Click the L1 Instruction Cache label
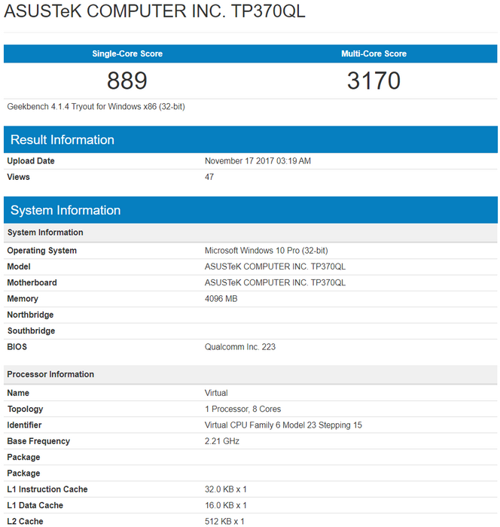Viewport: 500px width, 527px height. [x=47, y=489]
